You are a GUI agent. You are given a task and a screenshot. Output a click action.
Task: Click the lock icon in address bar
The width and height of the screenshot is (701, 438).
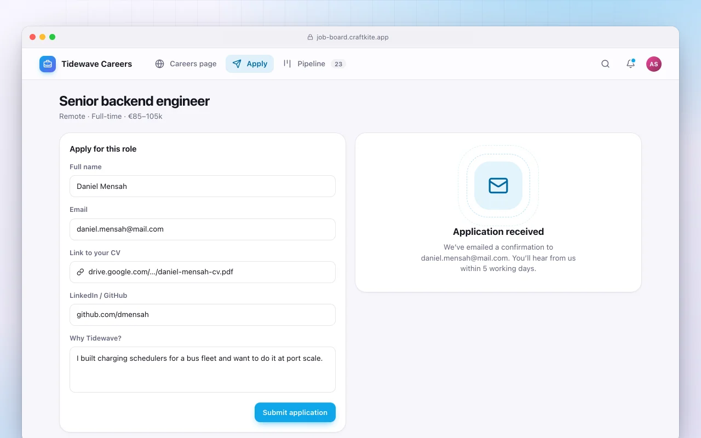(311, 37)
